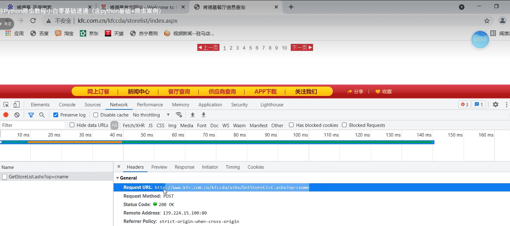The image size is (510, 226).
Task: Go to previous page 上一页
Action: pos(208,47)
